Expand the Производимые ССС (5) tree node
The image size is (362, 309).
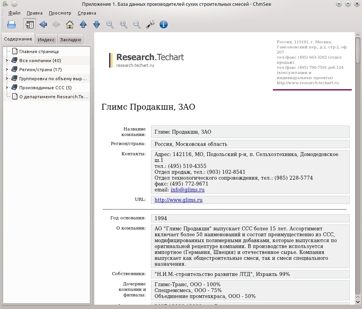coord(7,88)
